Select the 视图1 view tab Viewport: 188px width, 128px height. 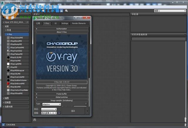coord(36,14)
